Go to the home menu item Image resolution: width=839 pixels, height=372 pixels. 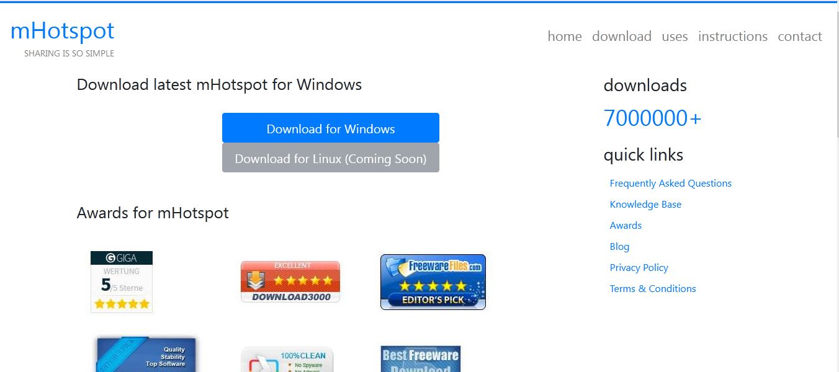(x=565, y=37)
